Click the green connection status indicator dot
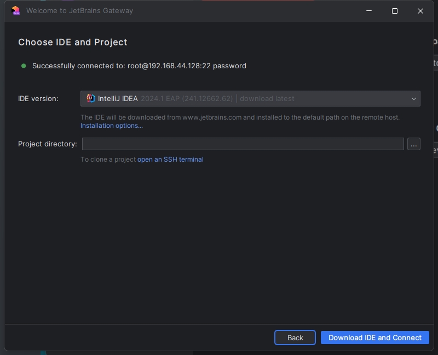438x355 pixels. coord(22,66)
